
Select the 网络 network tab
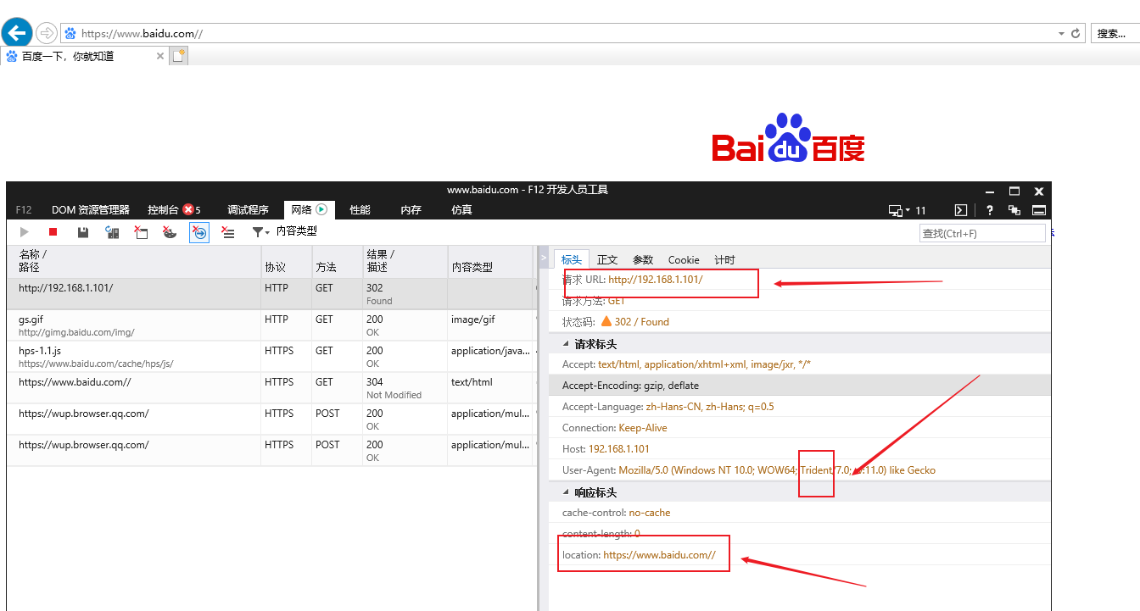(x=309, y=210)
